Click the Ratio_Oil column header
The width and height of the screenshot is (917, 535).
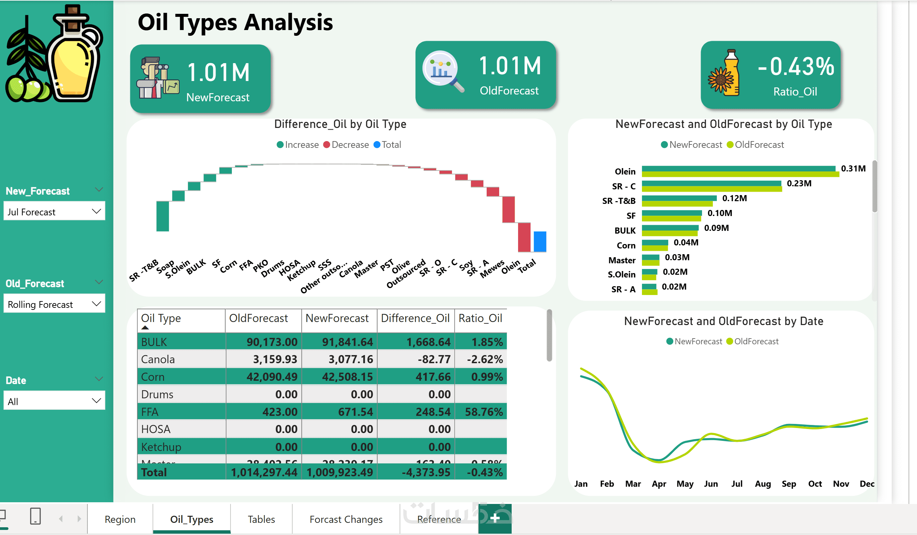pyautogui.click(x=480, y=318)
